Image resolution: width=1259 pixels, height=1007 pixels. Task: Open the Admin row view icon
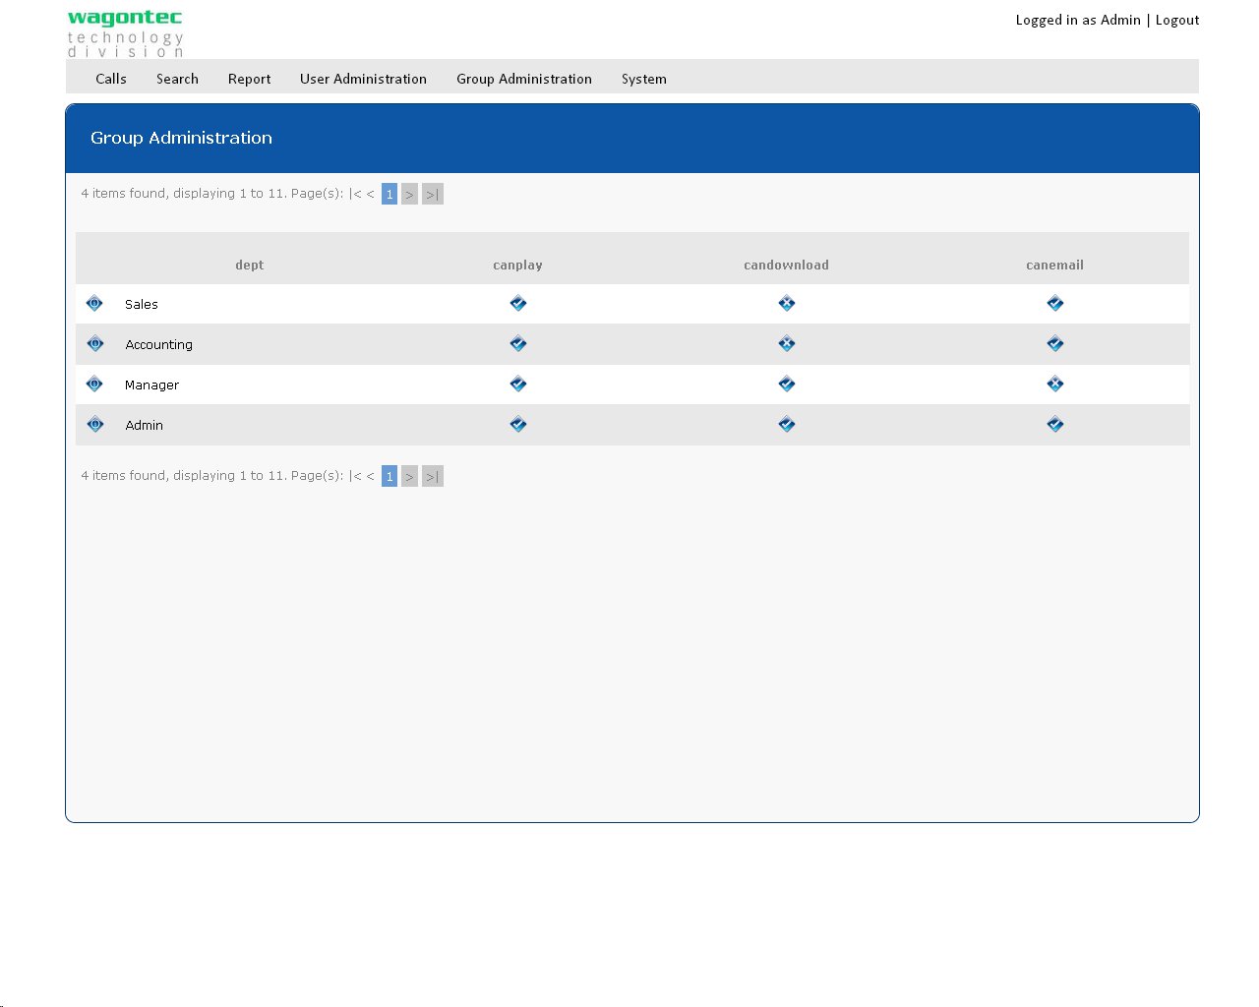coord(94,424)
